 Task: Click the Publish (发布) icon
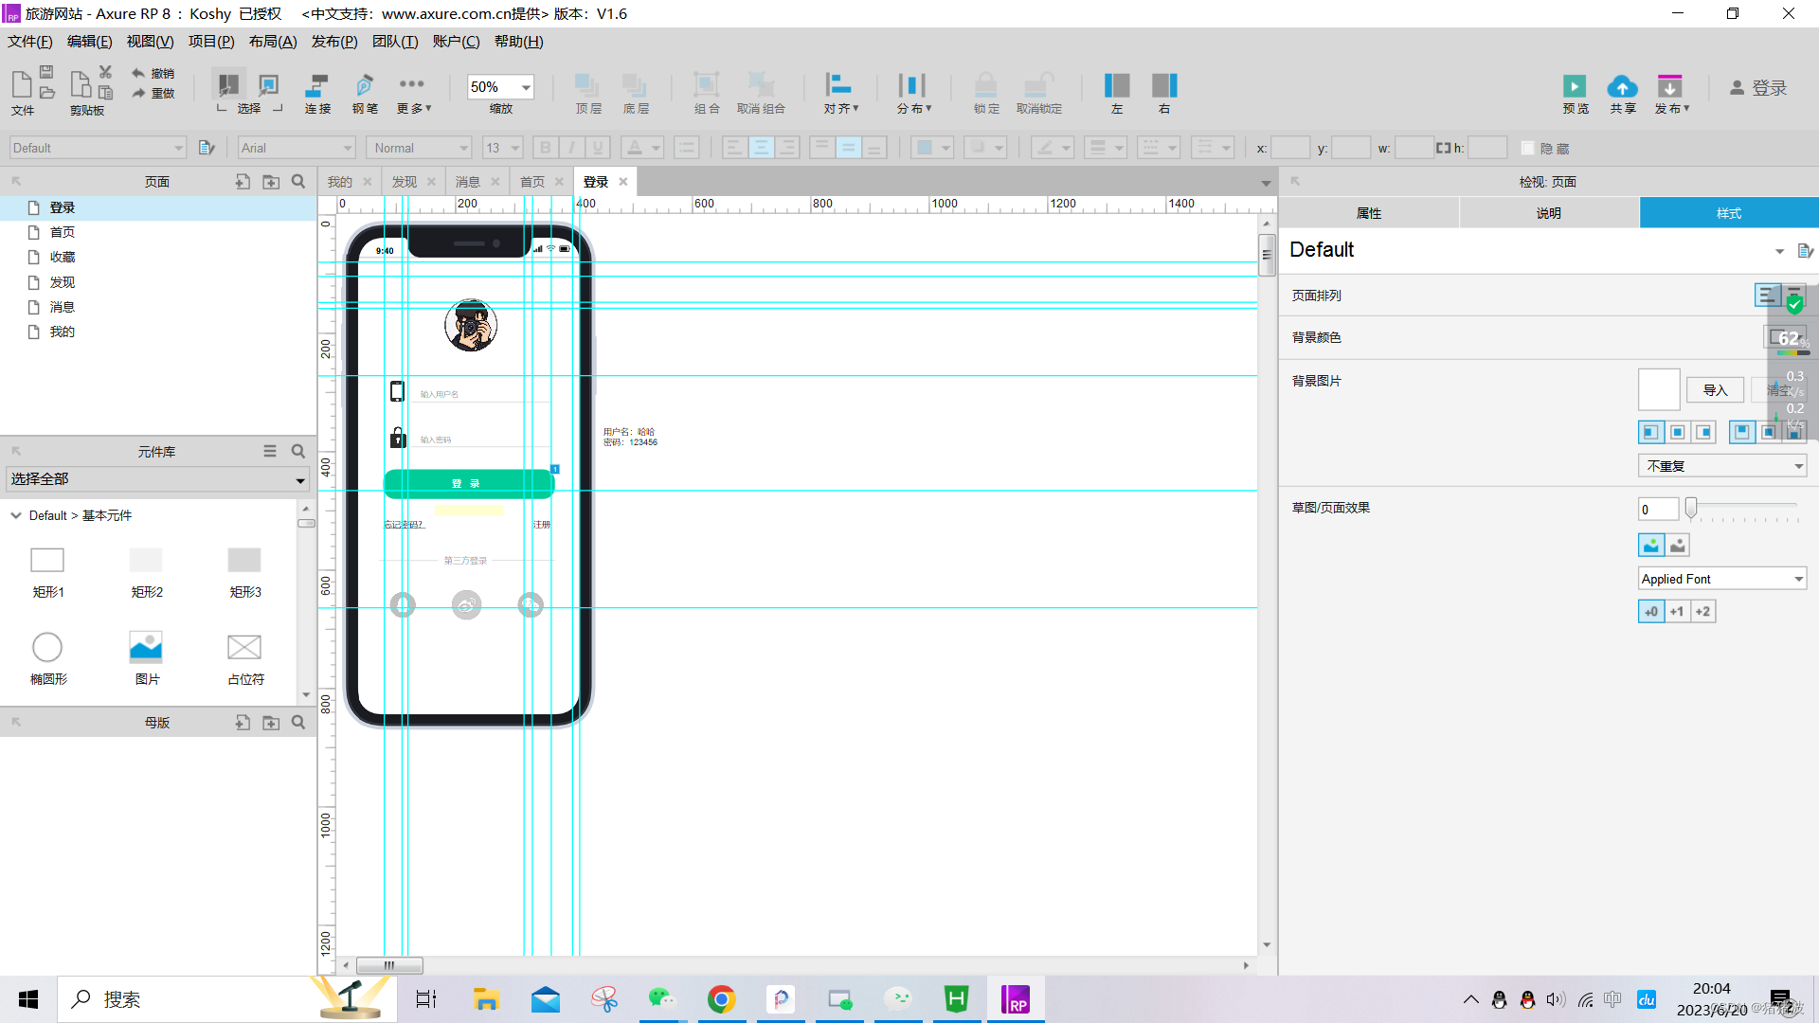coord(1669,86)
